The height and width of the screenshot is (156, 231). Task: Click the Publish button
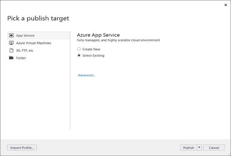tap(188, 148)
